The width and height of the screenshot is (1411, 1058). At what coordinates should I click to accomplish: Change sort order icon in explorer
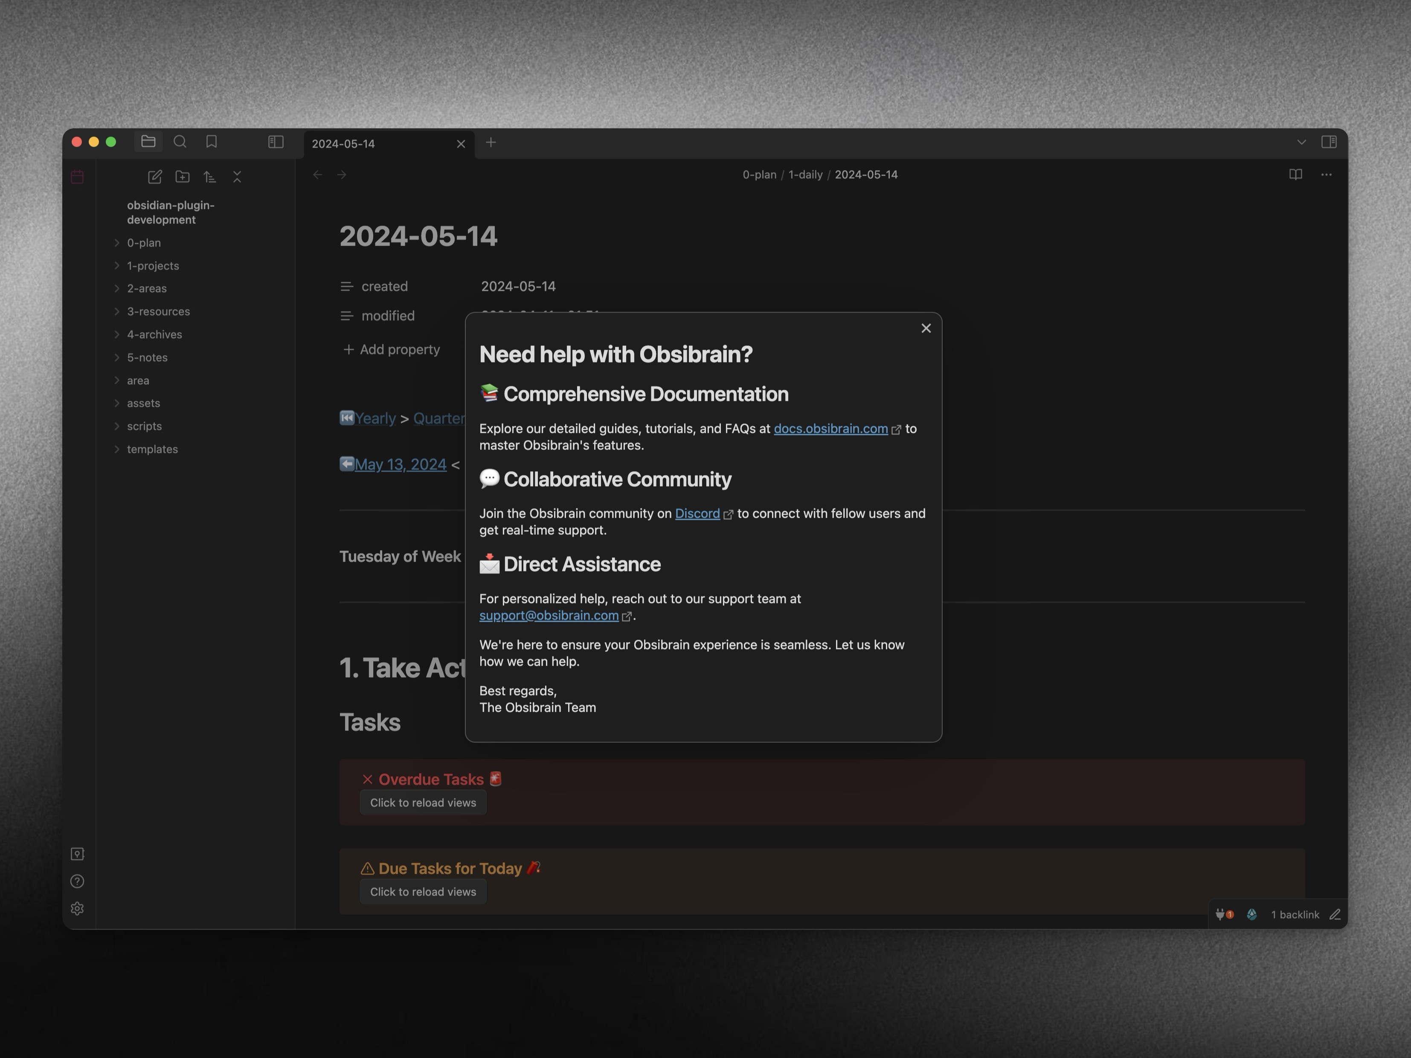click(210, 177)
